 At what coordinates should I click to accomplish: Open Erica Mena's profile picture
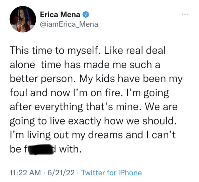[x=23, y=19]
